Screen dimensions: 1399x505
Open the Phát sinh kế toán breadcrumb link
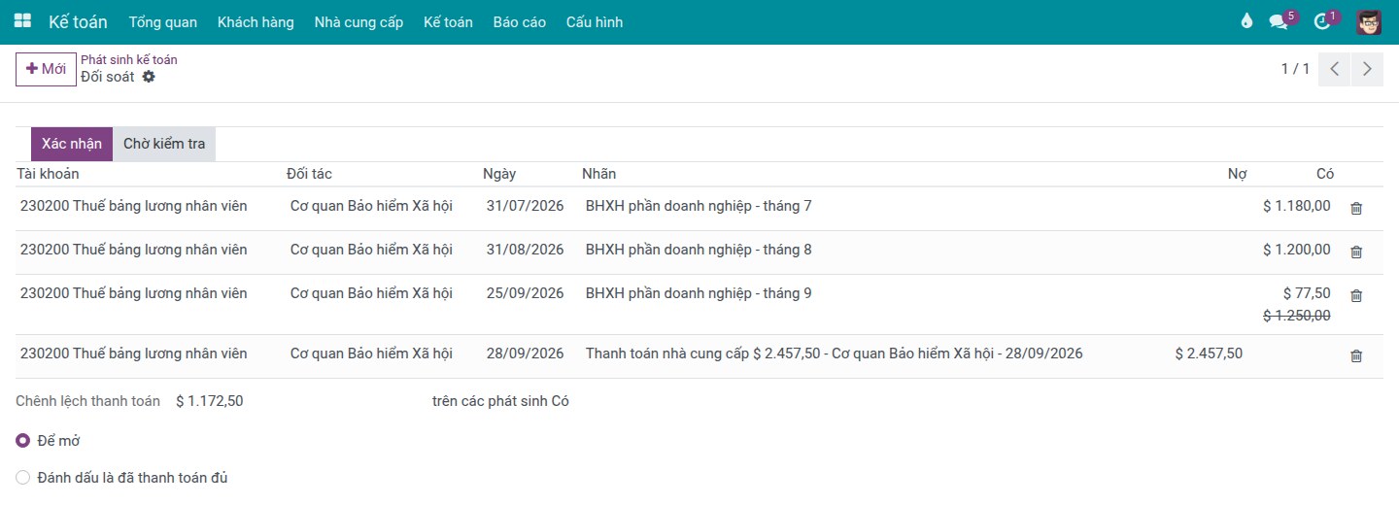tap(129, 59)
